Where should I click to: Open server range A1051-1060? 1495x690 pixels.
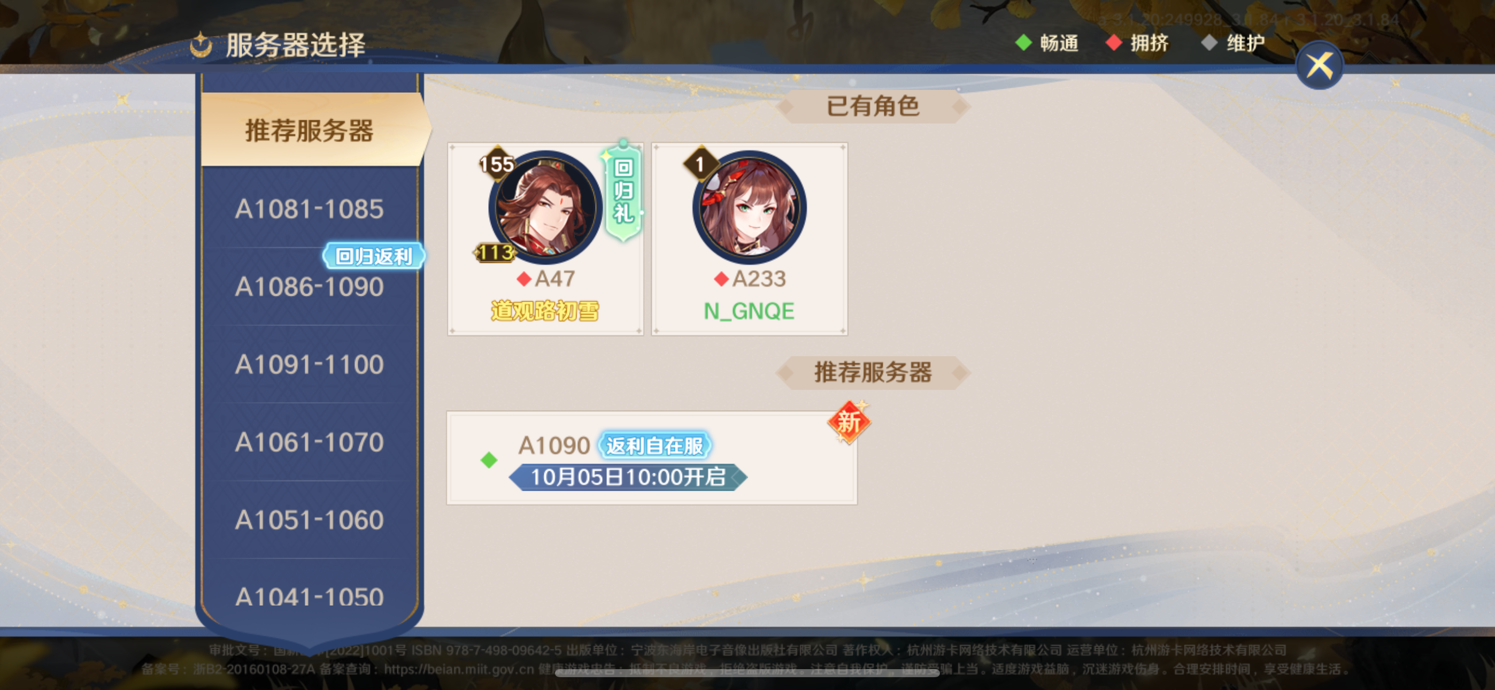point(310,520)
